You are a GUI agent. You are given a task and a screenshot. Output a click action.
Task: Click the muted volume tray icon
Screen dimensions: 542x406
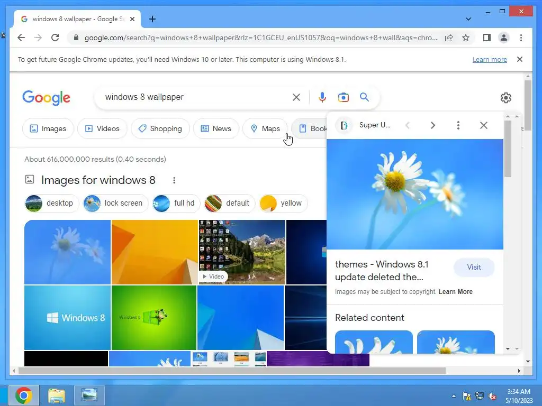coord(492,396)
